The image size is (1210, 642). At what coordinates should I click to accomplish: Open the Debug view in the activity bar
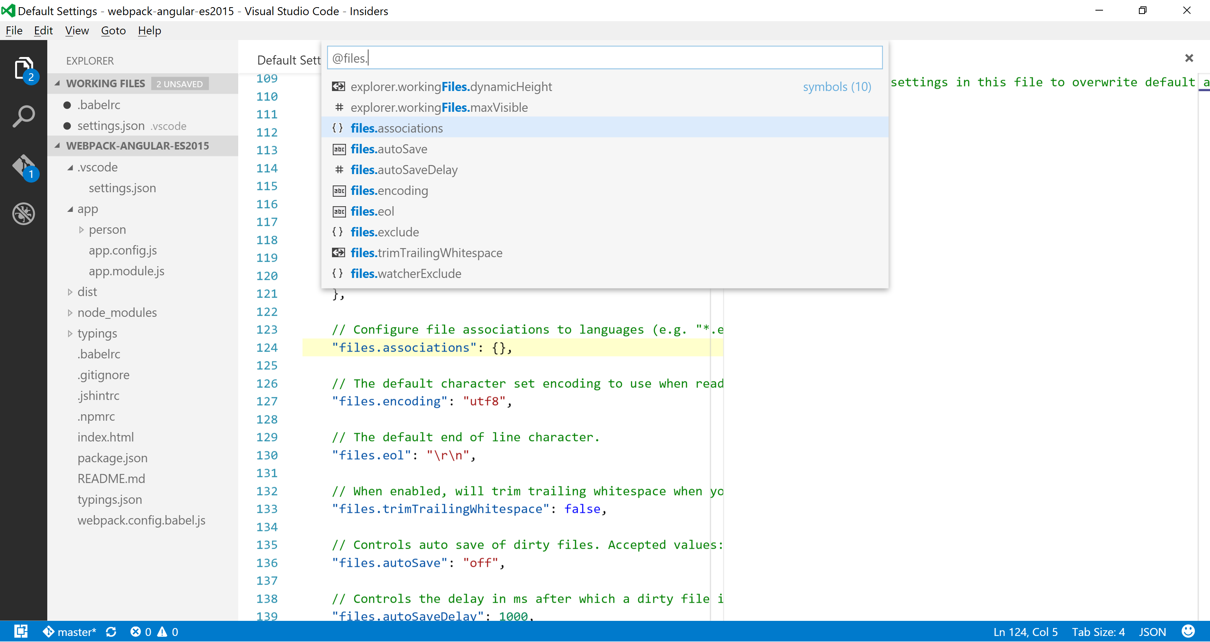point(23,213)
